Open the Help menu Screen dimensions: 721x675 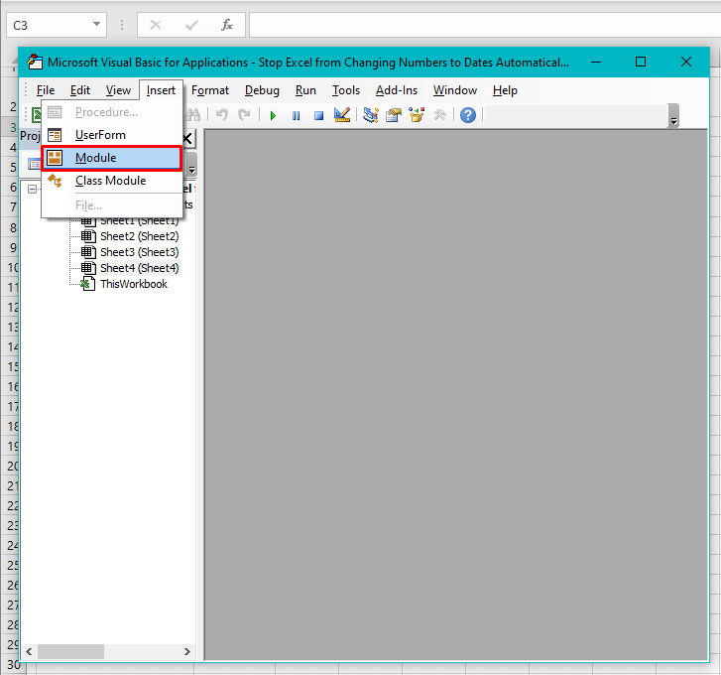coord(506,90)
